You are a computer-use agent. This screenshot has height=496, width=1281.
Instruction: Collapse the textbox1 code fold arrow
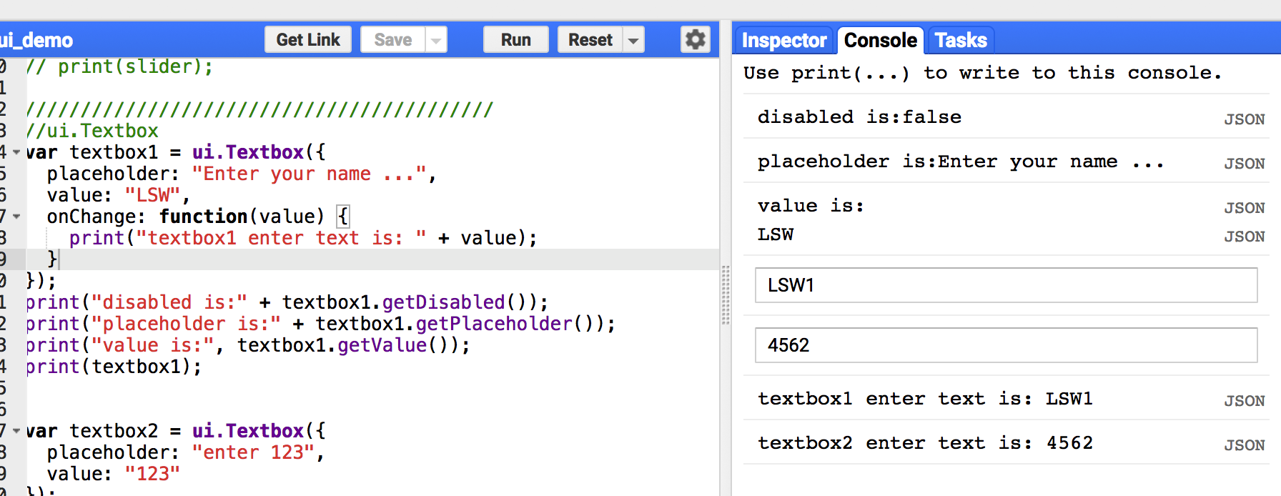[x=16, y=152]
